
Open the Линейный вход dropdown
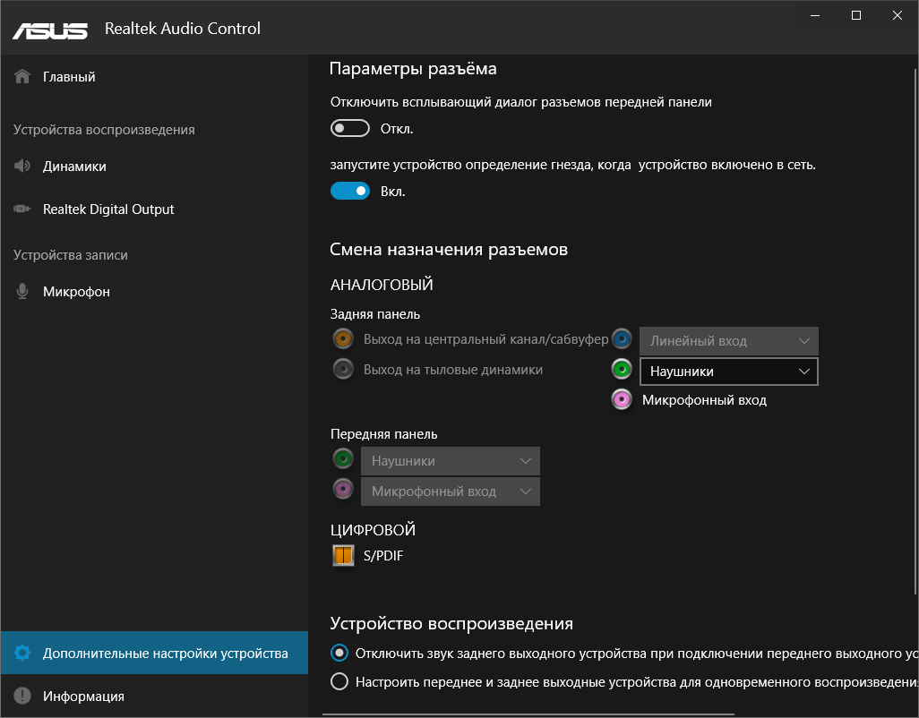point(728,341)
